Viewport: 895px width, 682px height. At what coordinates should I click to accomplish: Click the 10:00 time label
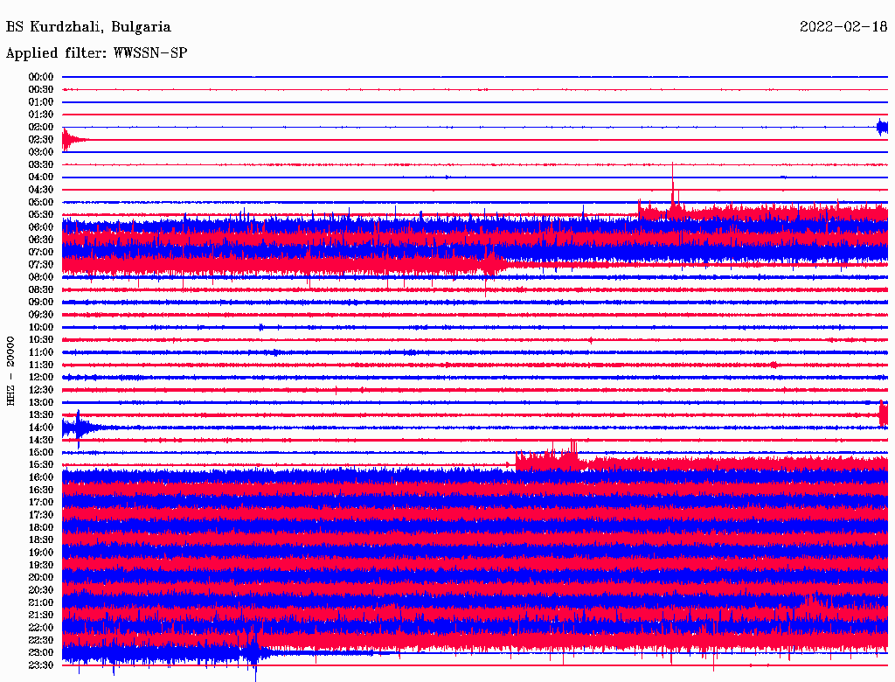coord(41,327)
